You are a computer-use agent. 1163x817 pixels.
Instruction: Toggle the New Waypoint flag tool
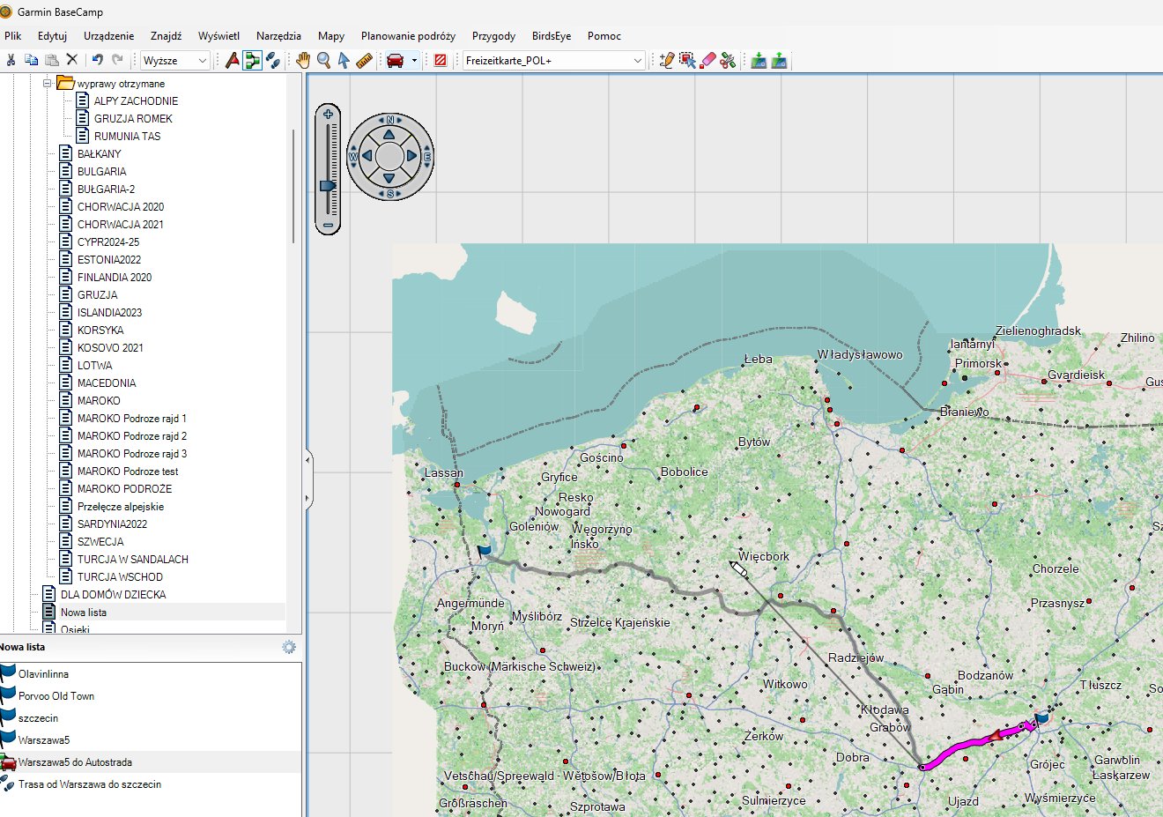(232, 60)
